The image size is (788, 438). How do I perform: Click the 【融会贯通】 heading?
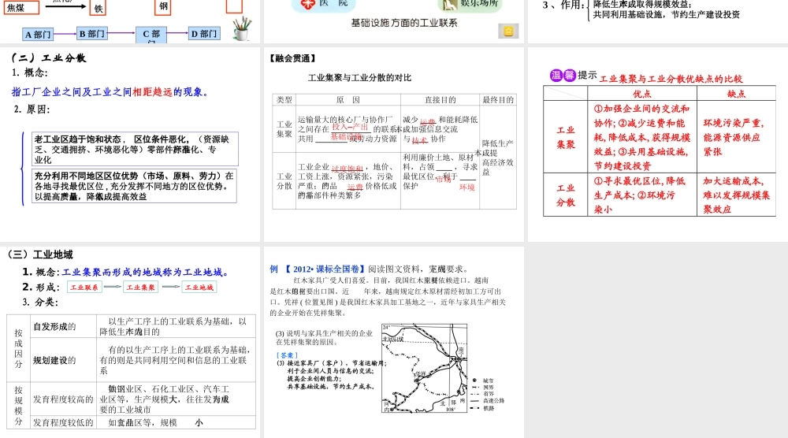point(293,58)
